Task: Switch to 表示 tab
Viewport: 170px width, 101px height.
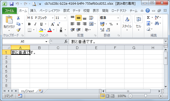Action: tap(96, 11)
